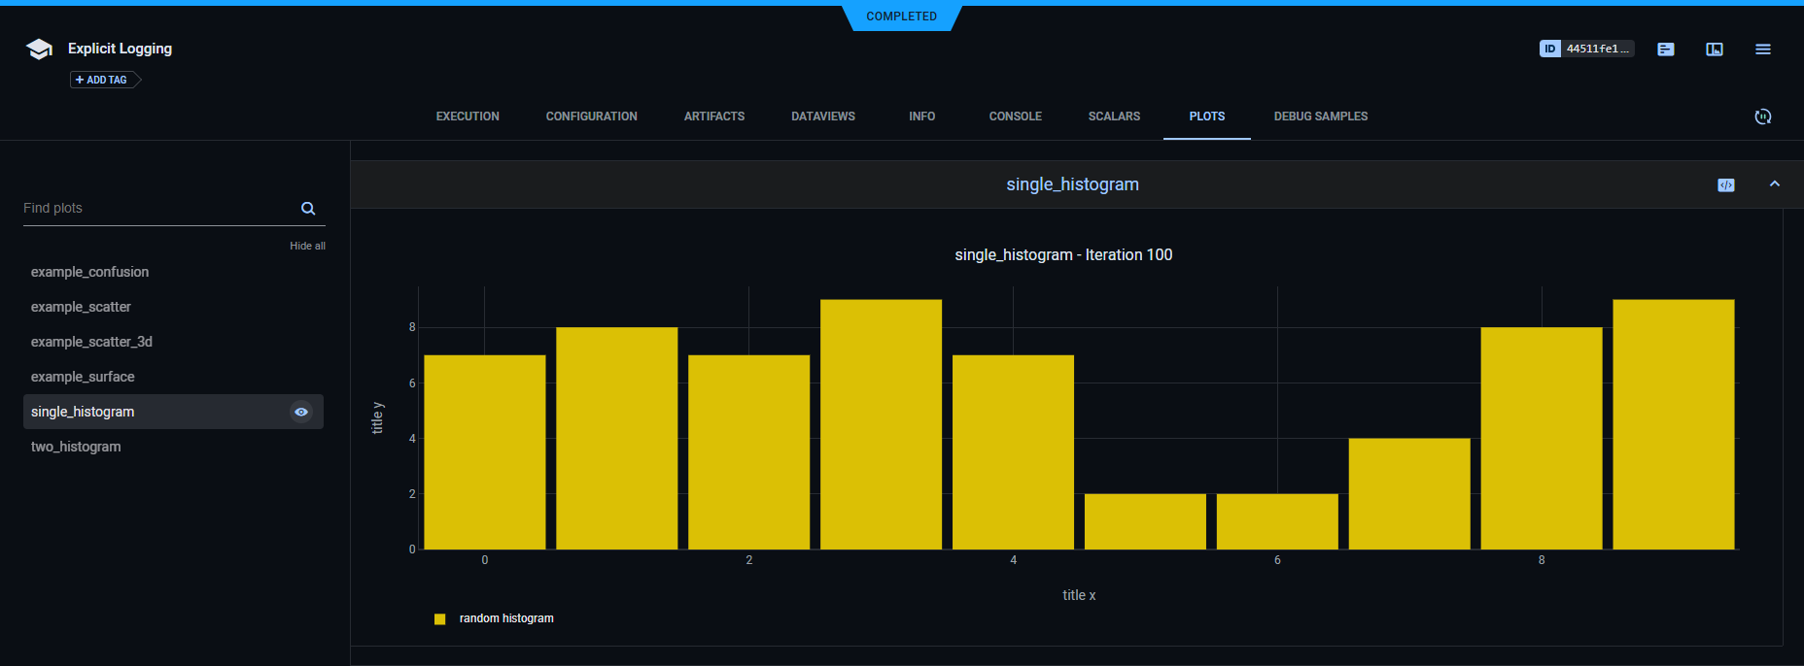
Task: Click the auto-refresh icon
Action: (1763, 117)
